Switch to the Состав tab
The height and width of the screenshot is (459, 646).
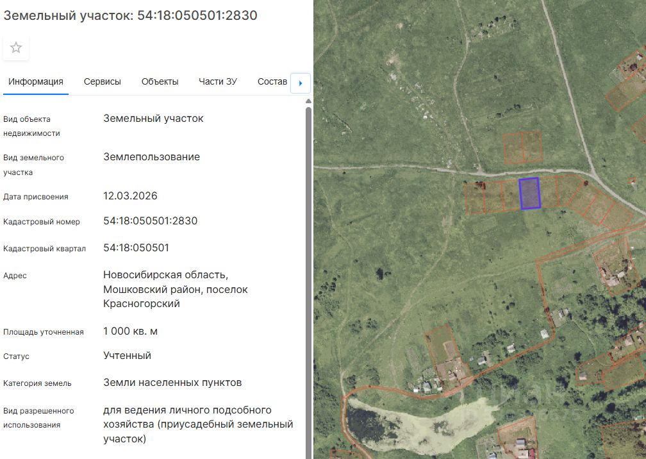tap(272, 81)
